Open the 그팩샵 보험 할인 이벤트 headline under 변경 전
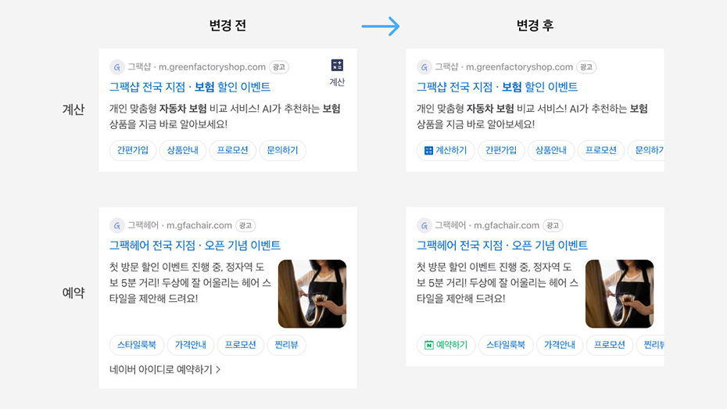The image size is (727, 409). coord(190,87)
